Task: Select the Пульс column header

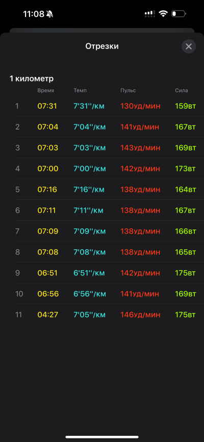Action: click(128, 90)
